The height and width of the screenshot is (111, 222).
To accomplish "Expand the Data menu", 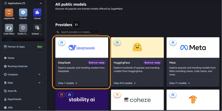I will point(39,83).
